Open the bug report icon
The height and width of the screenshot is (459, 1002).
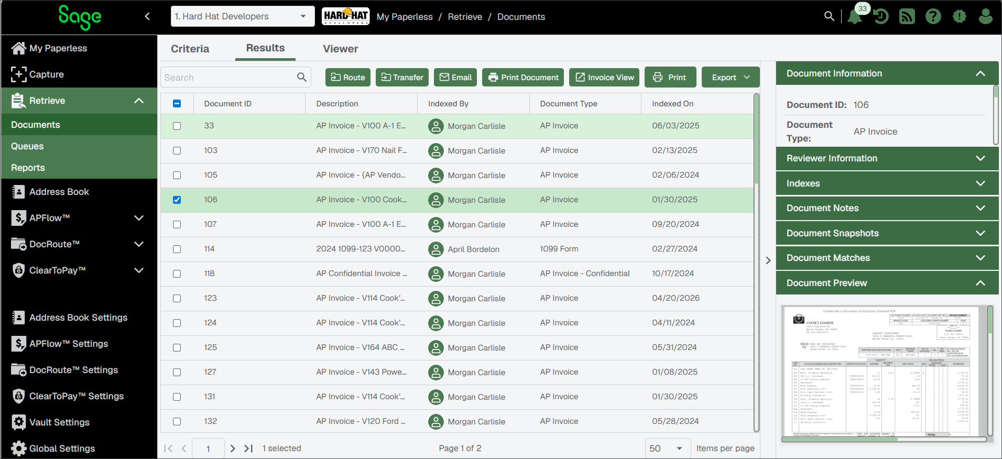(x=960, y=17)
